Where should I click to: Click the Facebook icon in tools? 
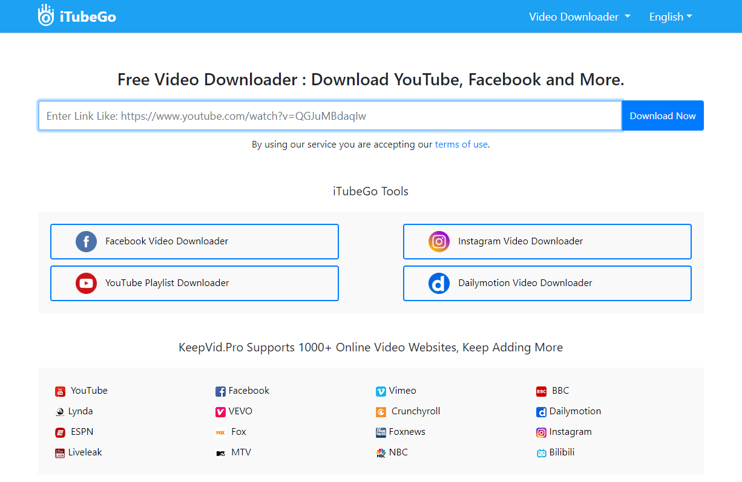[x=86, y=241]
